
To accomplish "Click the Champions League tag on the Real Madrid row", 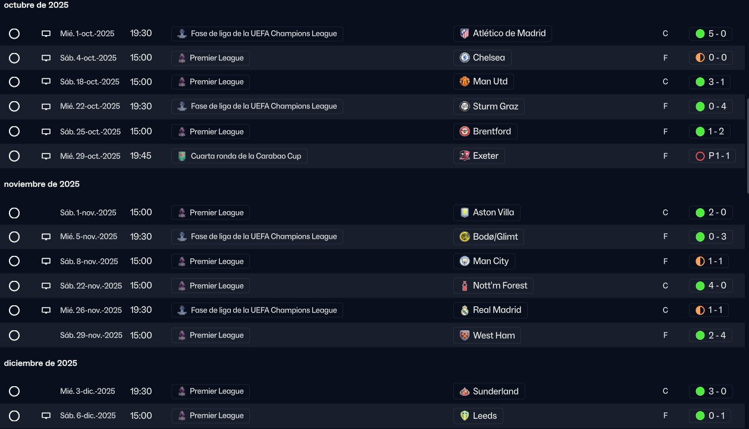I will click(x=257, y=310).
